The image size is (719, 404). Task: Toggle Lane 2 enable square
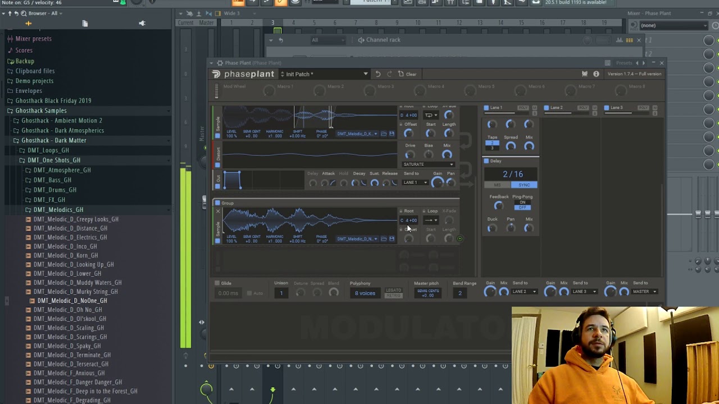click(547, 108)
